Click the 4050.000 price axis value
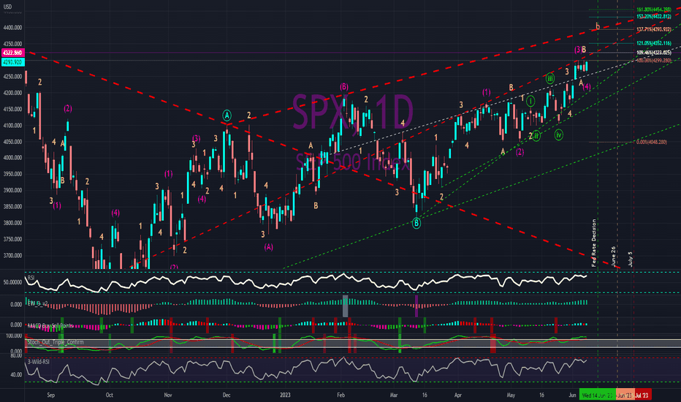Viewport: 681px width, 402px height. point(12,142)
